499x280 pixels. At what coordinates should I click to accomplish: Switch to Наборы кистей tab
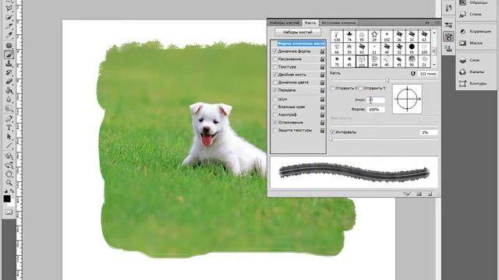(x=284, y=23)
